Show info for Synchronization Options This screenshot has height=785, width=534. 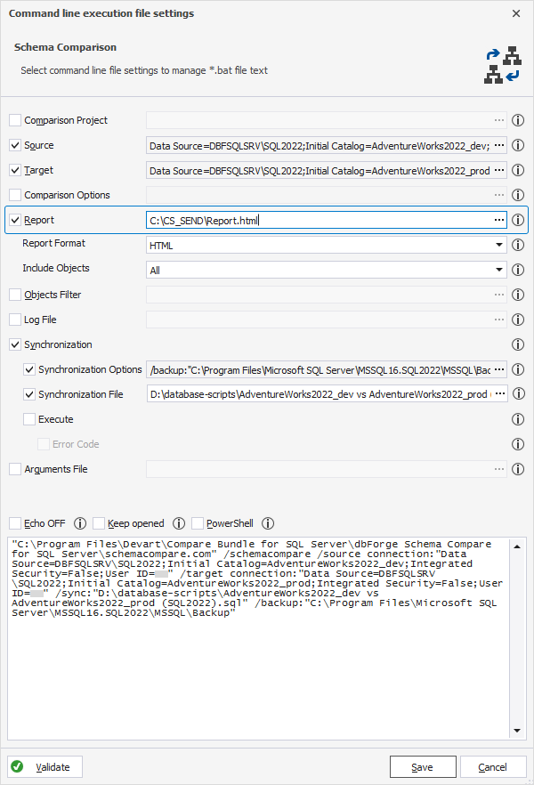click(518, 369)
